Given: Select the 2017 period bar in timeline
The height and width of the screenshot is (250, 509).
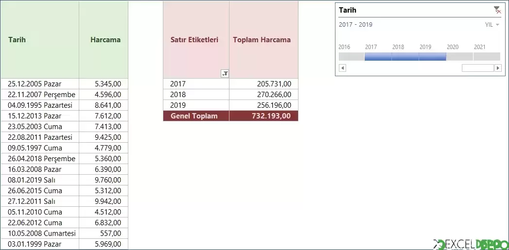Looking at the screenshot, I should [x=378, y=57].
